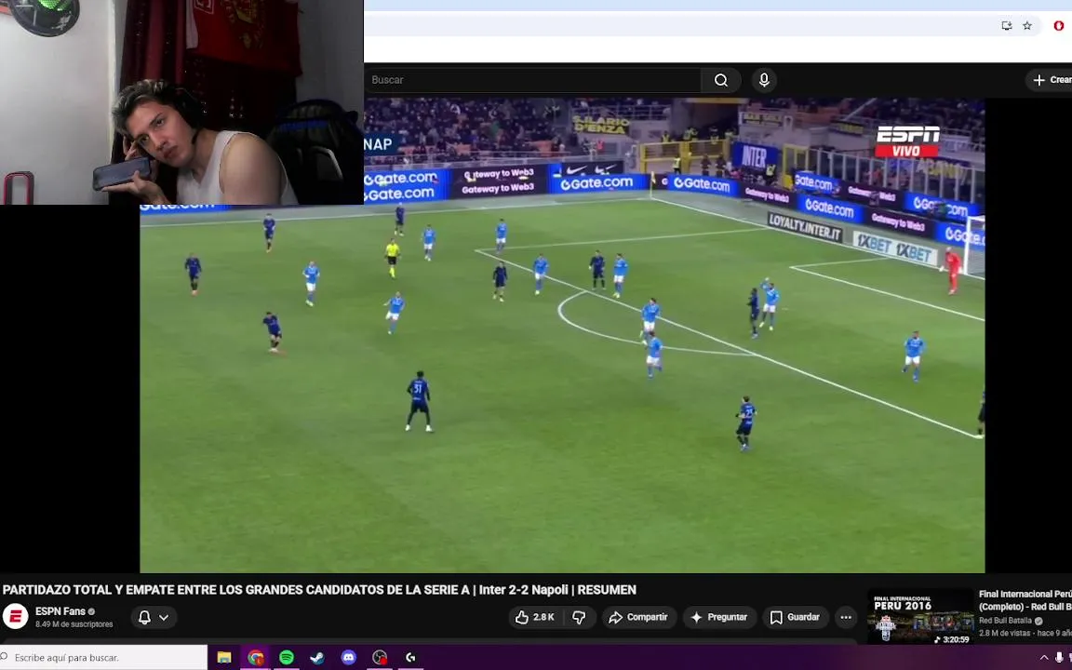Open OBS Studio from the taskbar
The width and height of the screenshot is (1072, 670).
point(380,658)
